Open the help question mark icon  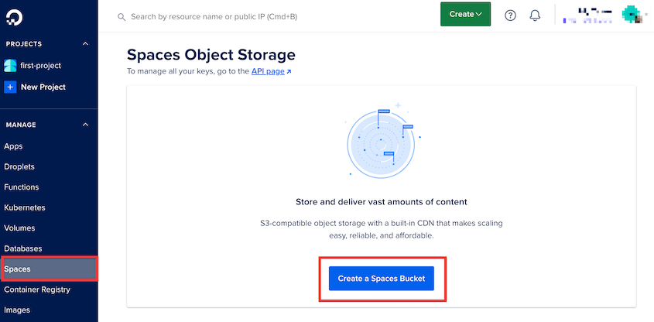point(510,15)
